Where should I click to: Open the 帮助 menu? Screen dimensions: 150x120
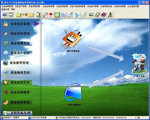point(13,9)
